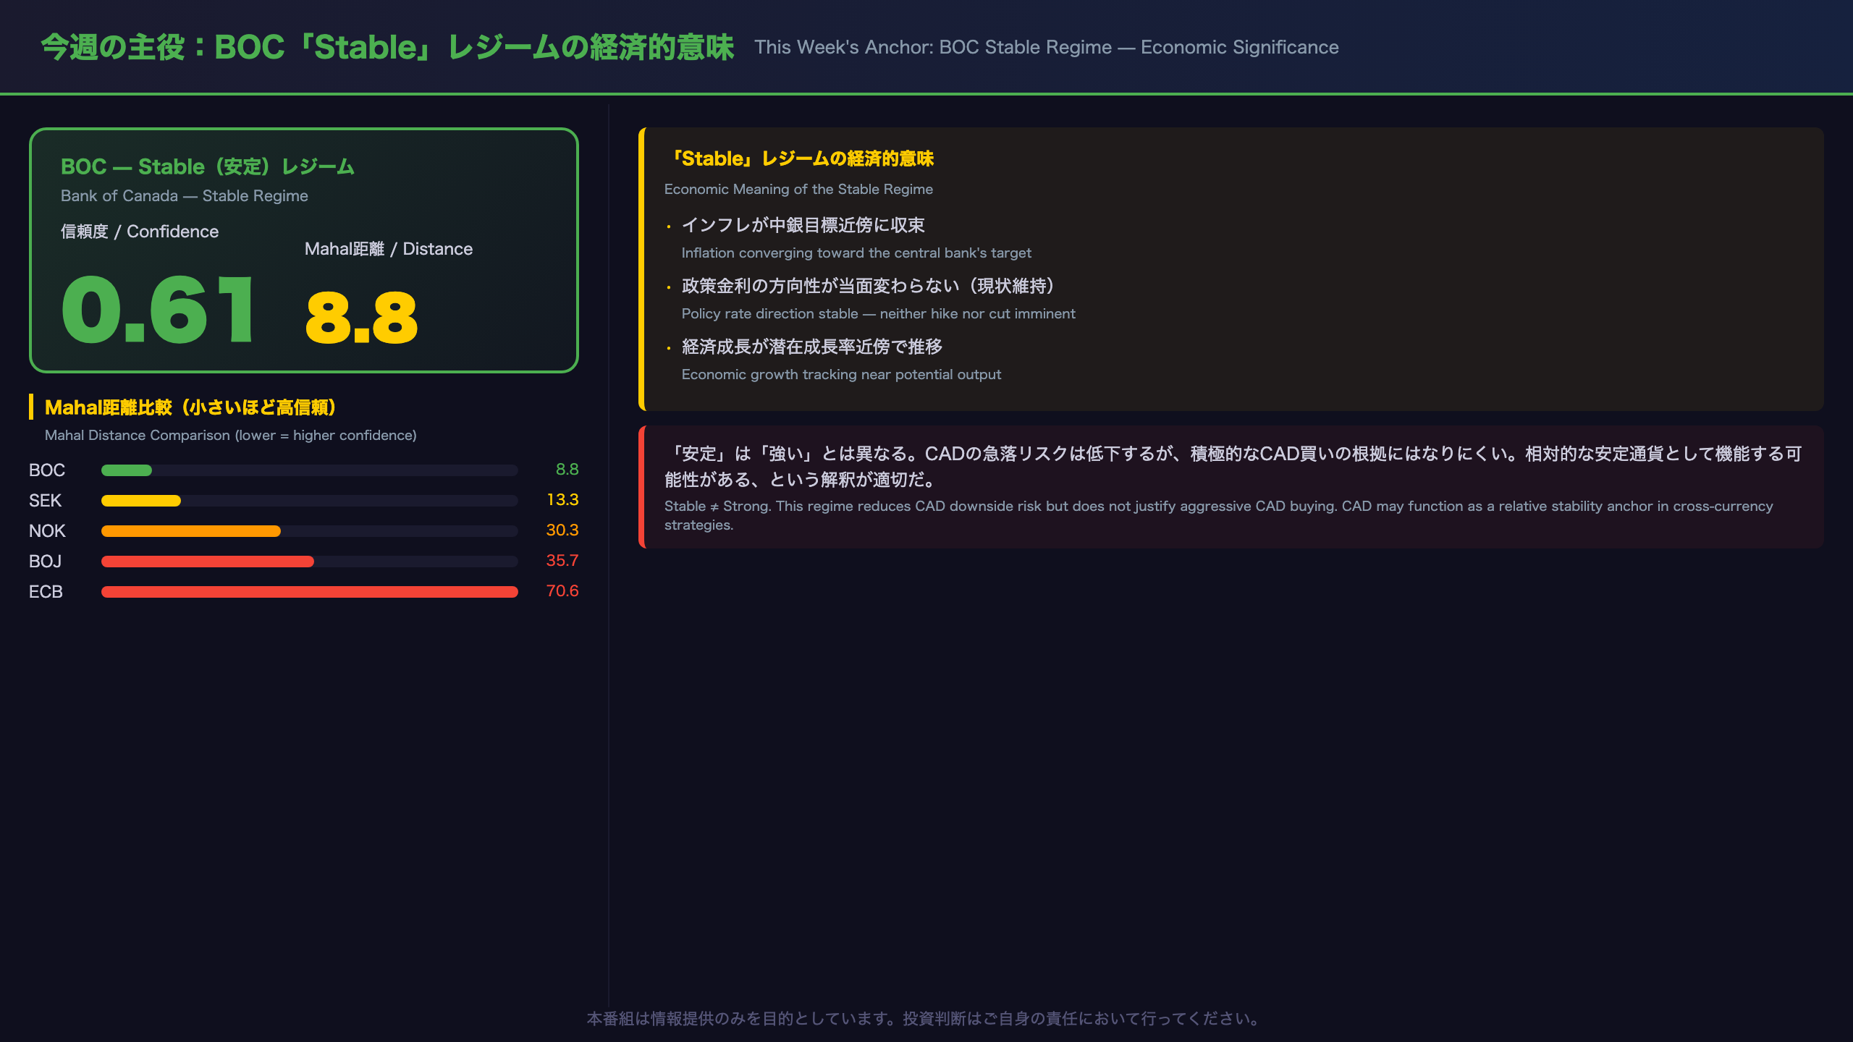Screen dimensions: 1853x1042
Task: Click the large yellow 8.8 distance number
Action: pyautogui.click(x=361, y=318)
